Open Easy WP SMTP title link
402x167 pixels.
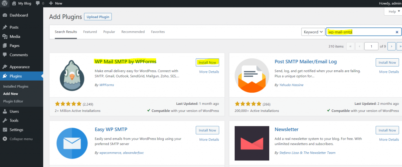coord(111,129)
